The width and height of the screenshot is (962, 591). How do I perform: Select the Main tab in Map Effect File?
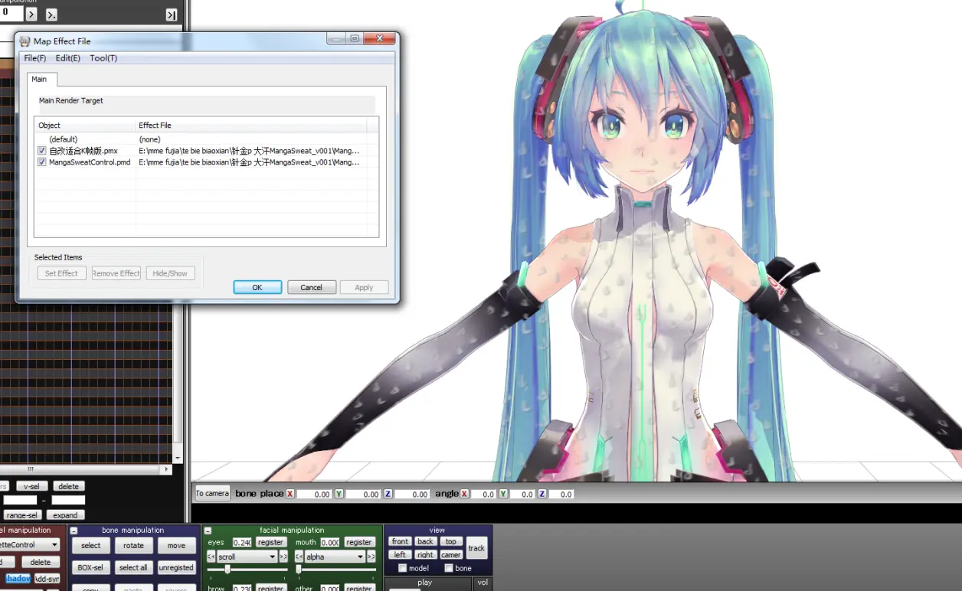(x=39, y=79)
